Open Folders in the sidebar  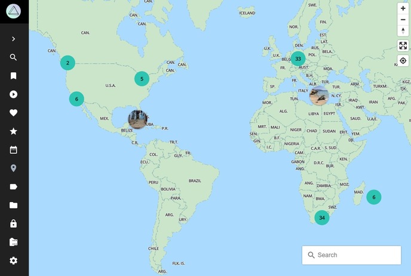click(x=14, y=205)
